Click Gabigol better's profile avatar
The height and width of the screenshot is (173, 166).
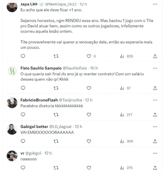tap(12, 130)
